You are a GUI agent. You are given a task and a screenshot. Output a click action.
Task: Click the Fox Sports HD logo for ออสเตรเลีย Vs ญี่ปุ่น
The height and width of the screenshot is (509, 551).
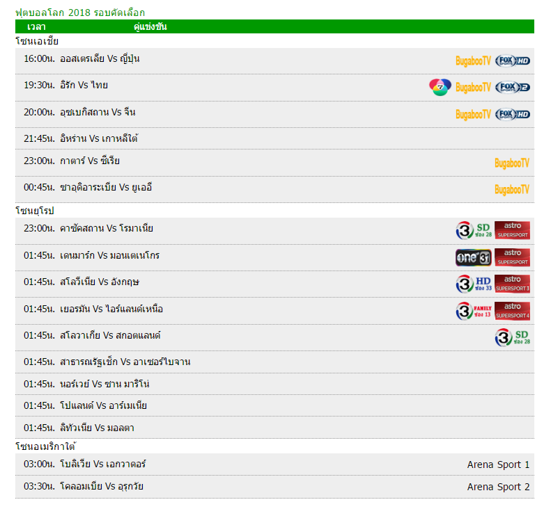(513, 60)
